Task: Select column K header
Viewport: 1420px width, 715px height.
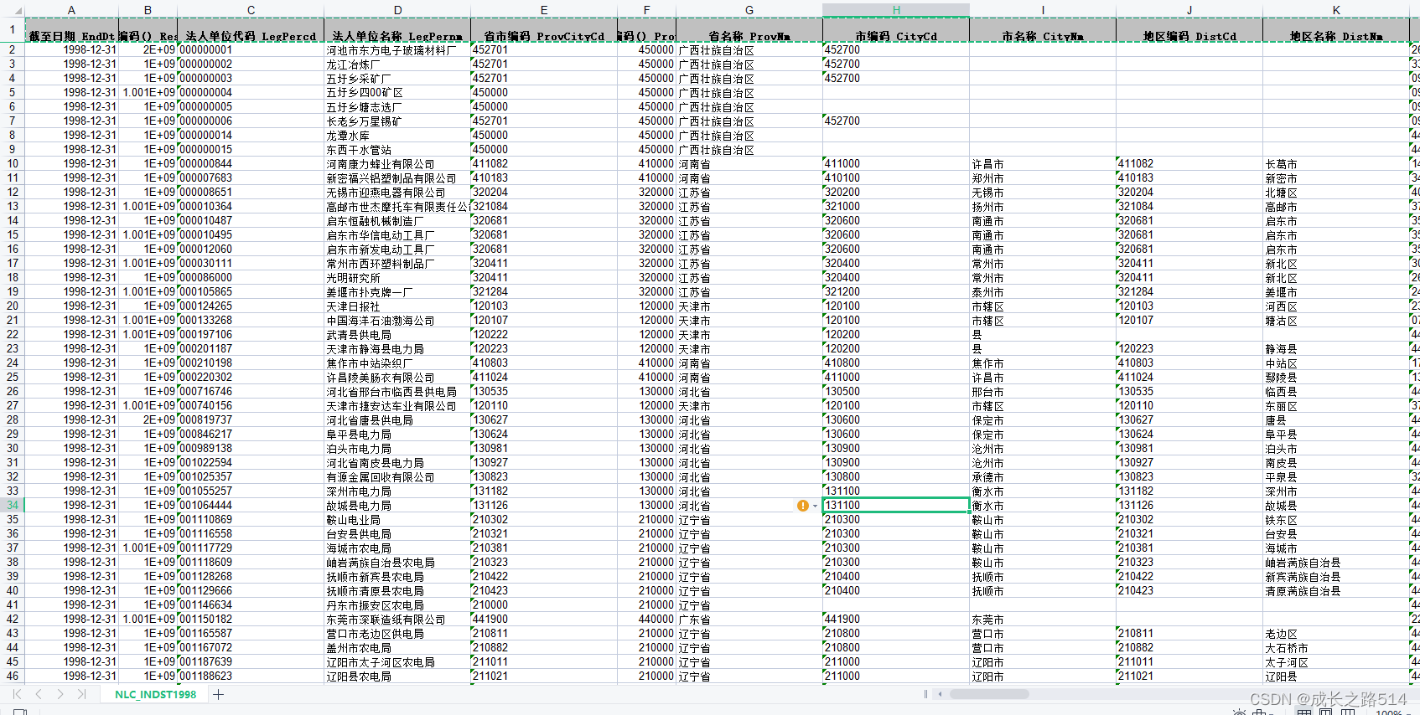Action: tap(1336, 10)
